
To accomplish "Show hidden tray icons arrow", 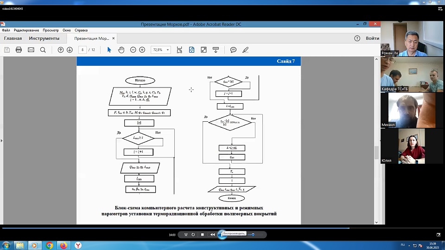I will 409,245.
